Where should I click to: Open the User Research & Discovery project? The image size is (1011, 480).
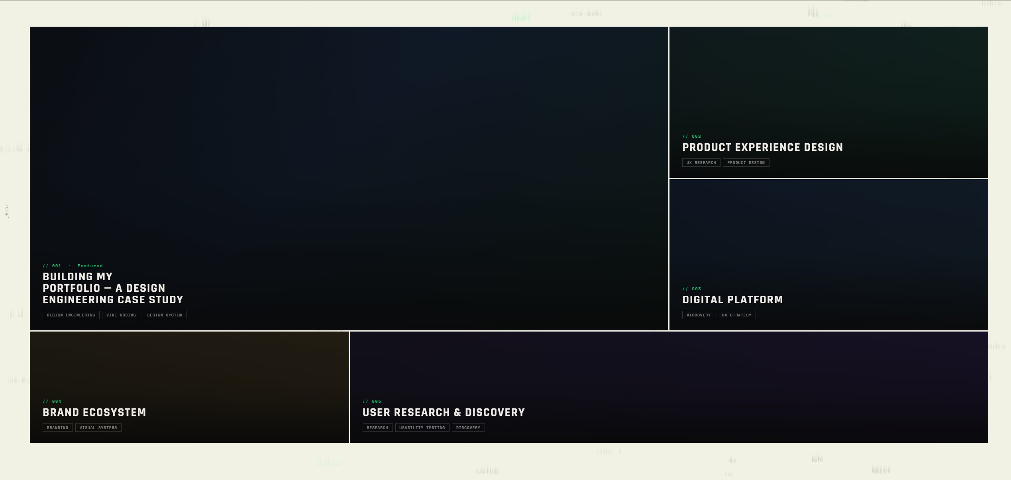(444, 412)
